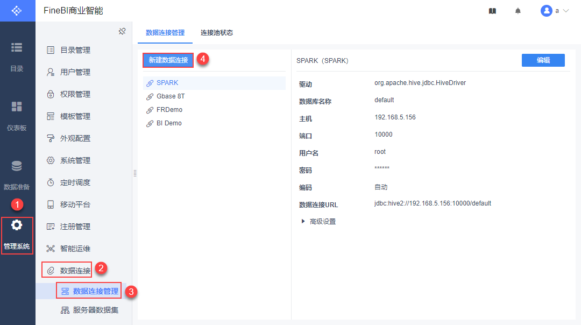Click the 注册管理 icon
The image size is (581, 325).
[x=51, y=227]
